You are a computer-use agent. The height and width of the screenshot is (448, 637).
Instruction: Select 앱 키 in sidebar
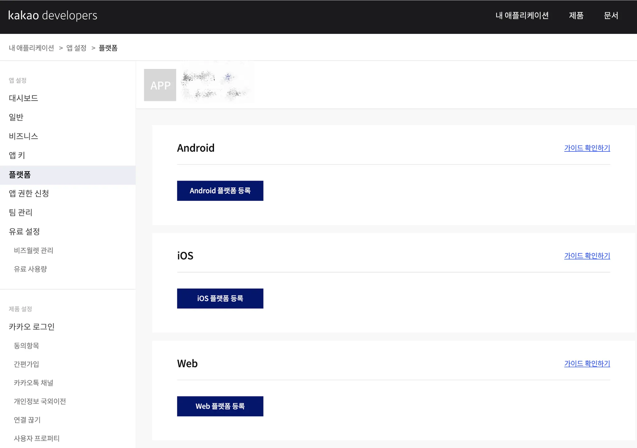[17, 155]
